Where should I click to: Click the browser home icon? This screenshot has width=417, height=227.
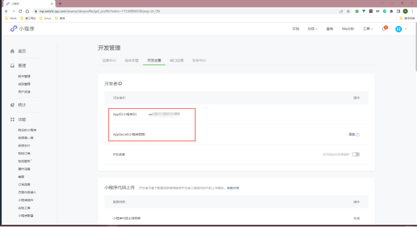pos(27,11)
